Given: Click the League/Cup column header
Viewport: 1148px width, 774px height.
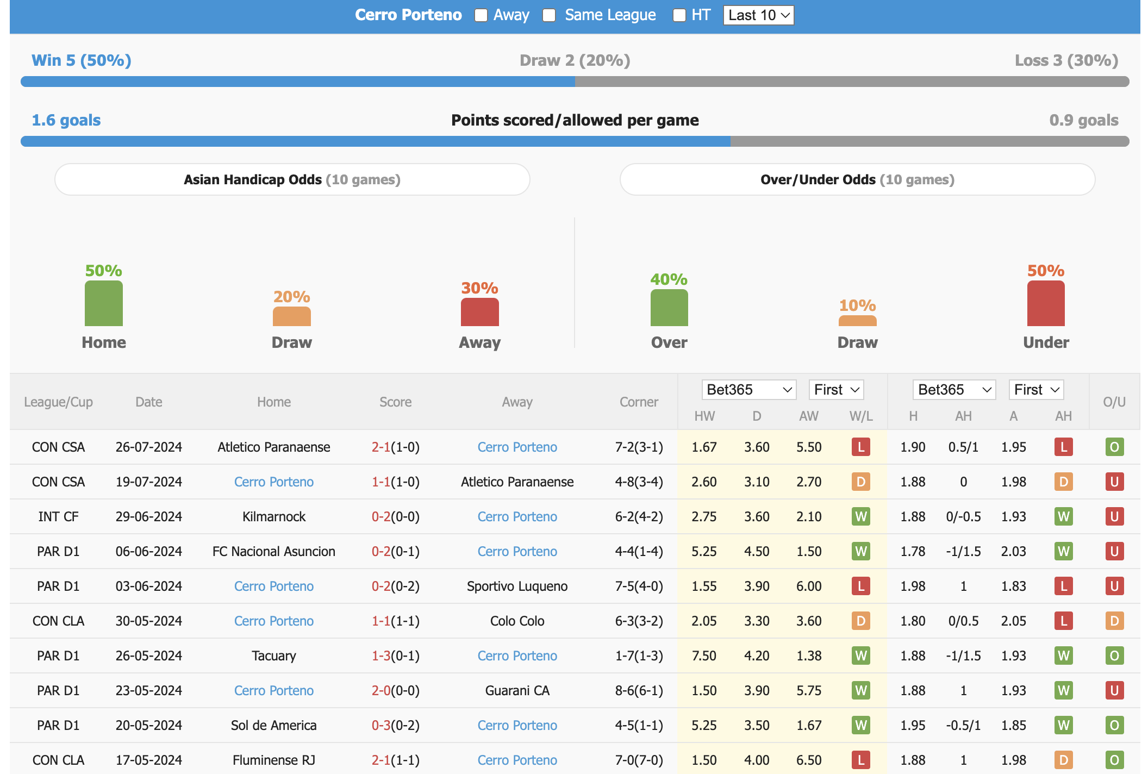Looking at the screenshot, I should (x=58, y=402).
